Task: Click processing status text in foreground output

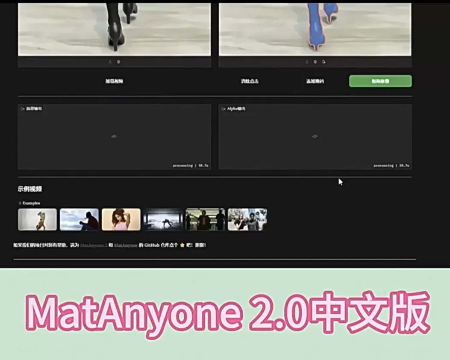Action: (190, 165)
